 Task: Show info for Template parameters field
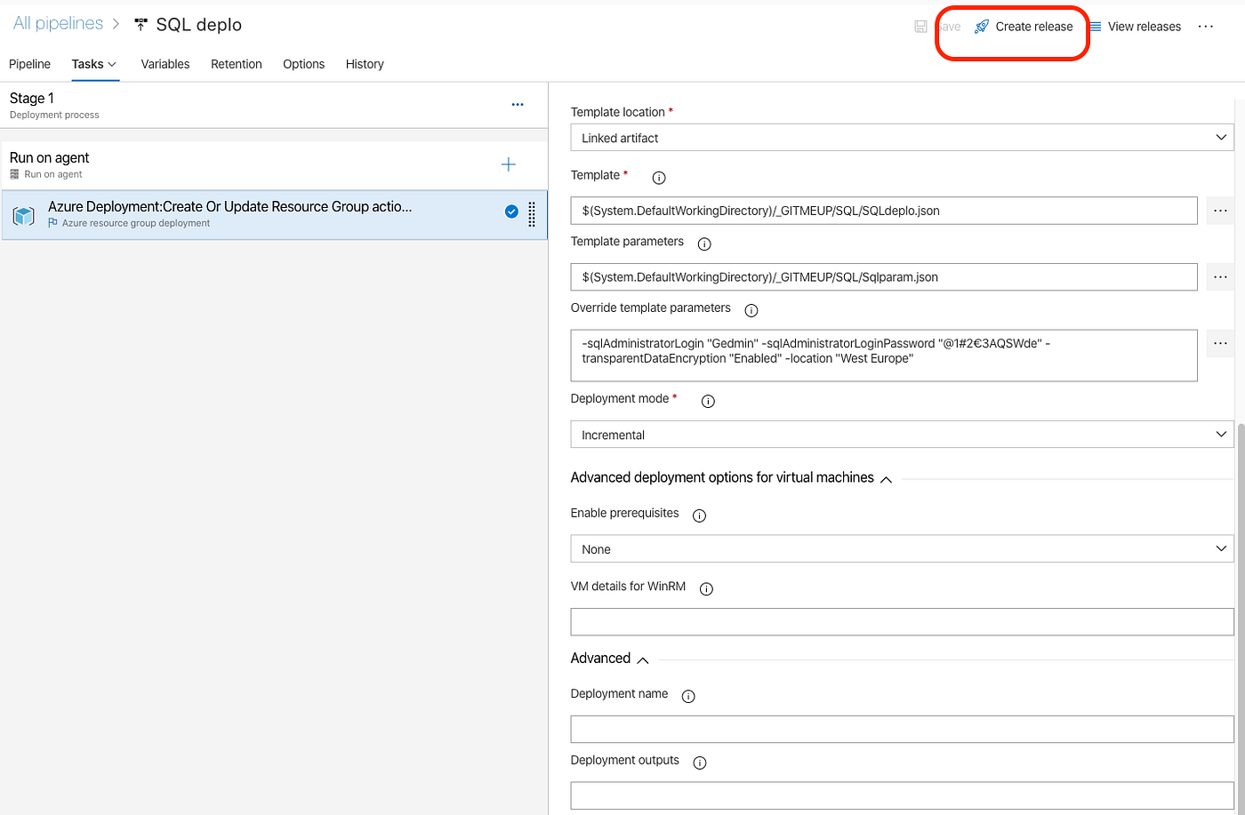(704, 244)
